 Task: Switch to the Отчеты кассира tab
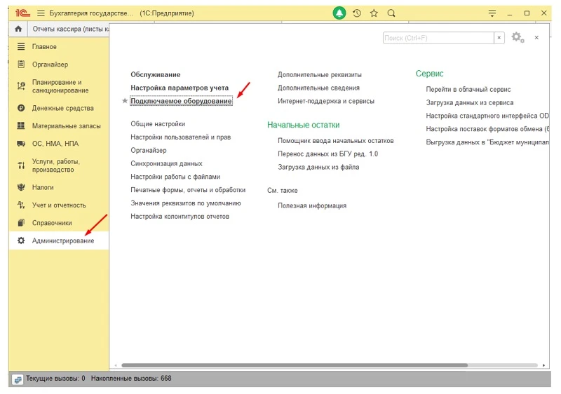[x=70, y=29]
